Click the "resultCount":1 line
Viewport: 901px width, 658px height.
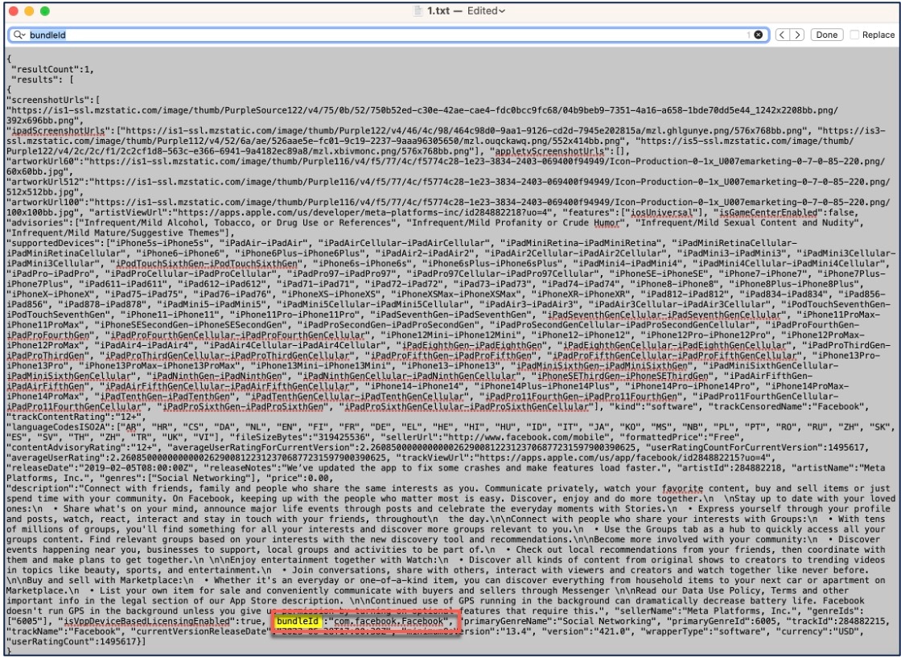coord(53,69)
